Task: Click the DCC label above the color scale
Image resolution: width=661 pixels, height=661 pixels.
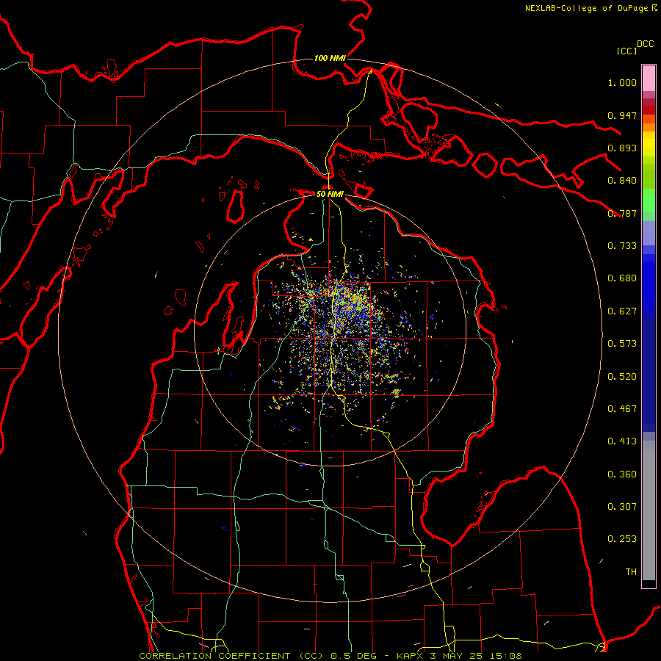Action: [x=645, y=44]
